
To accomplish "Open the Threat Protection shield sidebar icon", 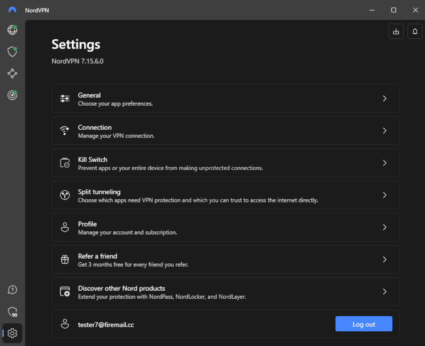I will (12, 51).
